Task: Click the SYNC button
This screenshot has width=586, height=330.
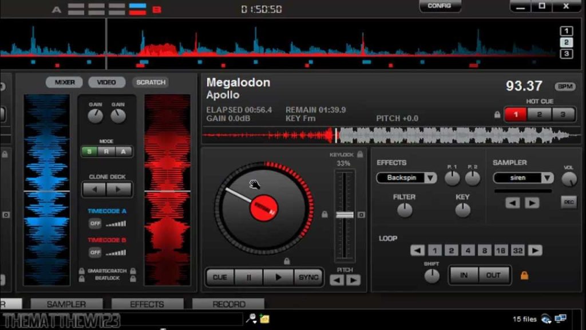Action: [308, 278]
